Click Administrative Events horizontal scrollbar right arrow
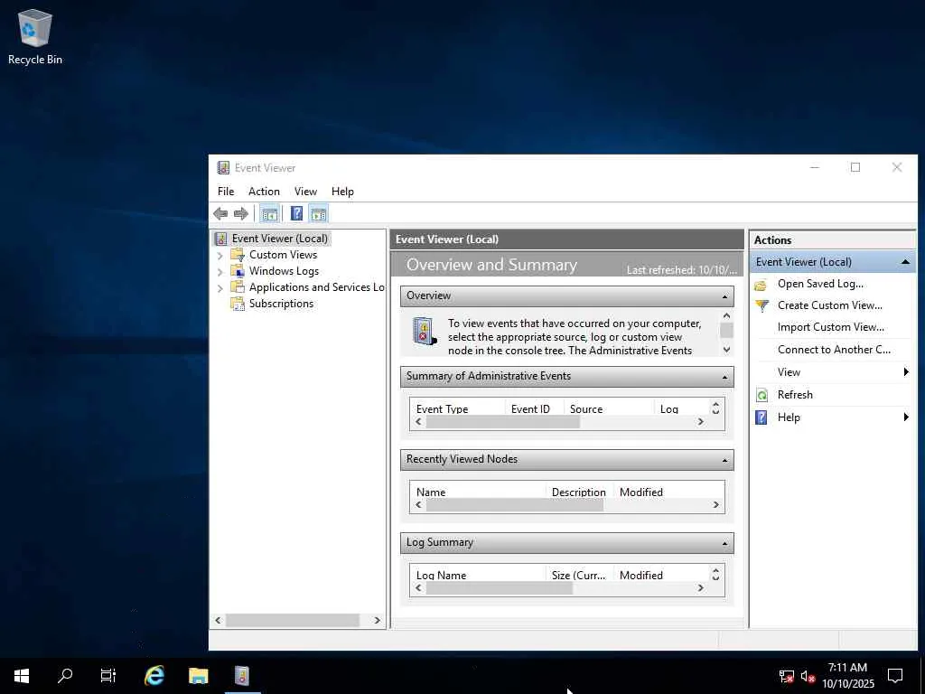 pos(700,422)
